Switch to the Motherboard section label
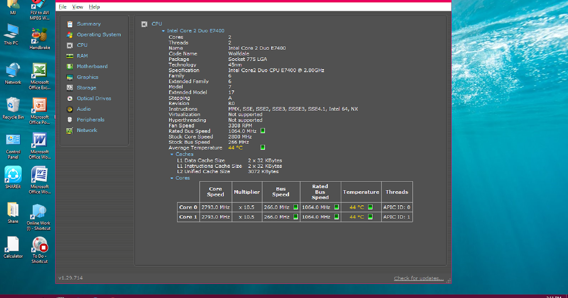This screenshot has height=298, width=568. [x=92, y=66]
